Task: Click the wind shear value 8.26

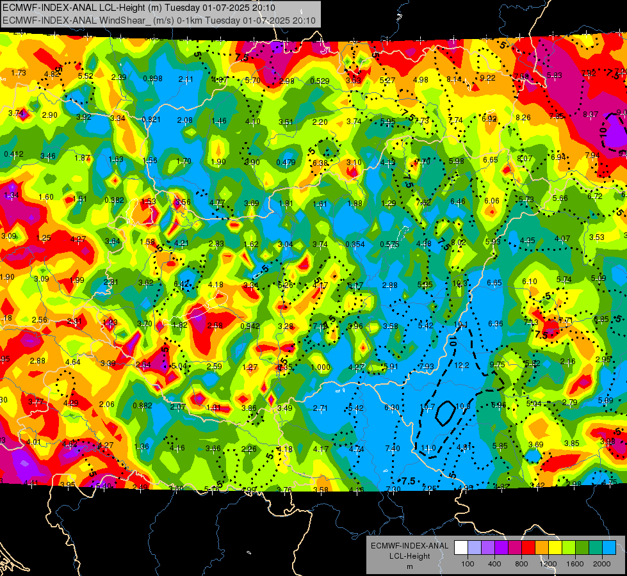Action: click(523, 118)
